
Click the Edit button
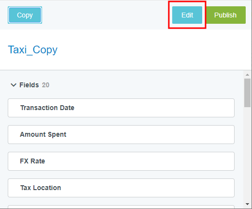click(x=187, y=15)
